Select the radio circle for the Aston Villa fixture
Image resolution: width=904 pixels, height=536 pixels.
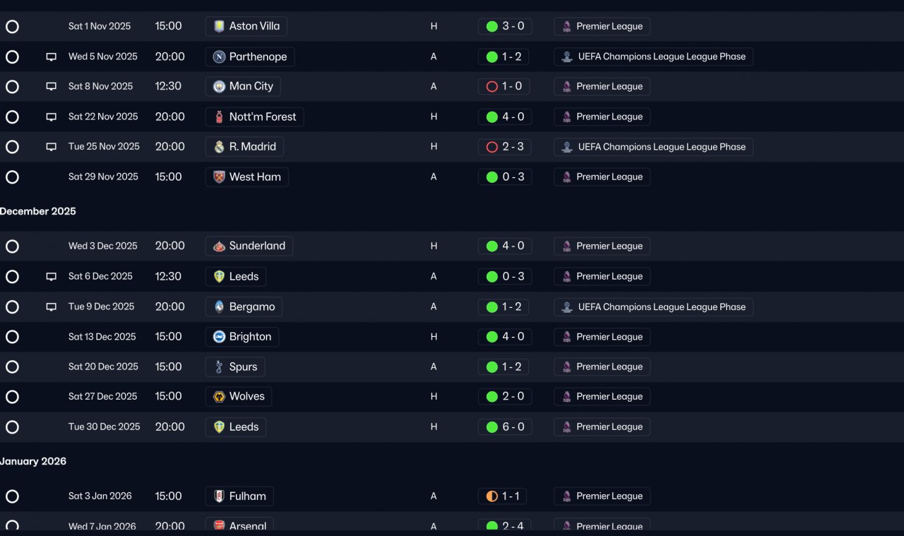[12, 27]
